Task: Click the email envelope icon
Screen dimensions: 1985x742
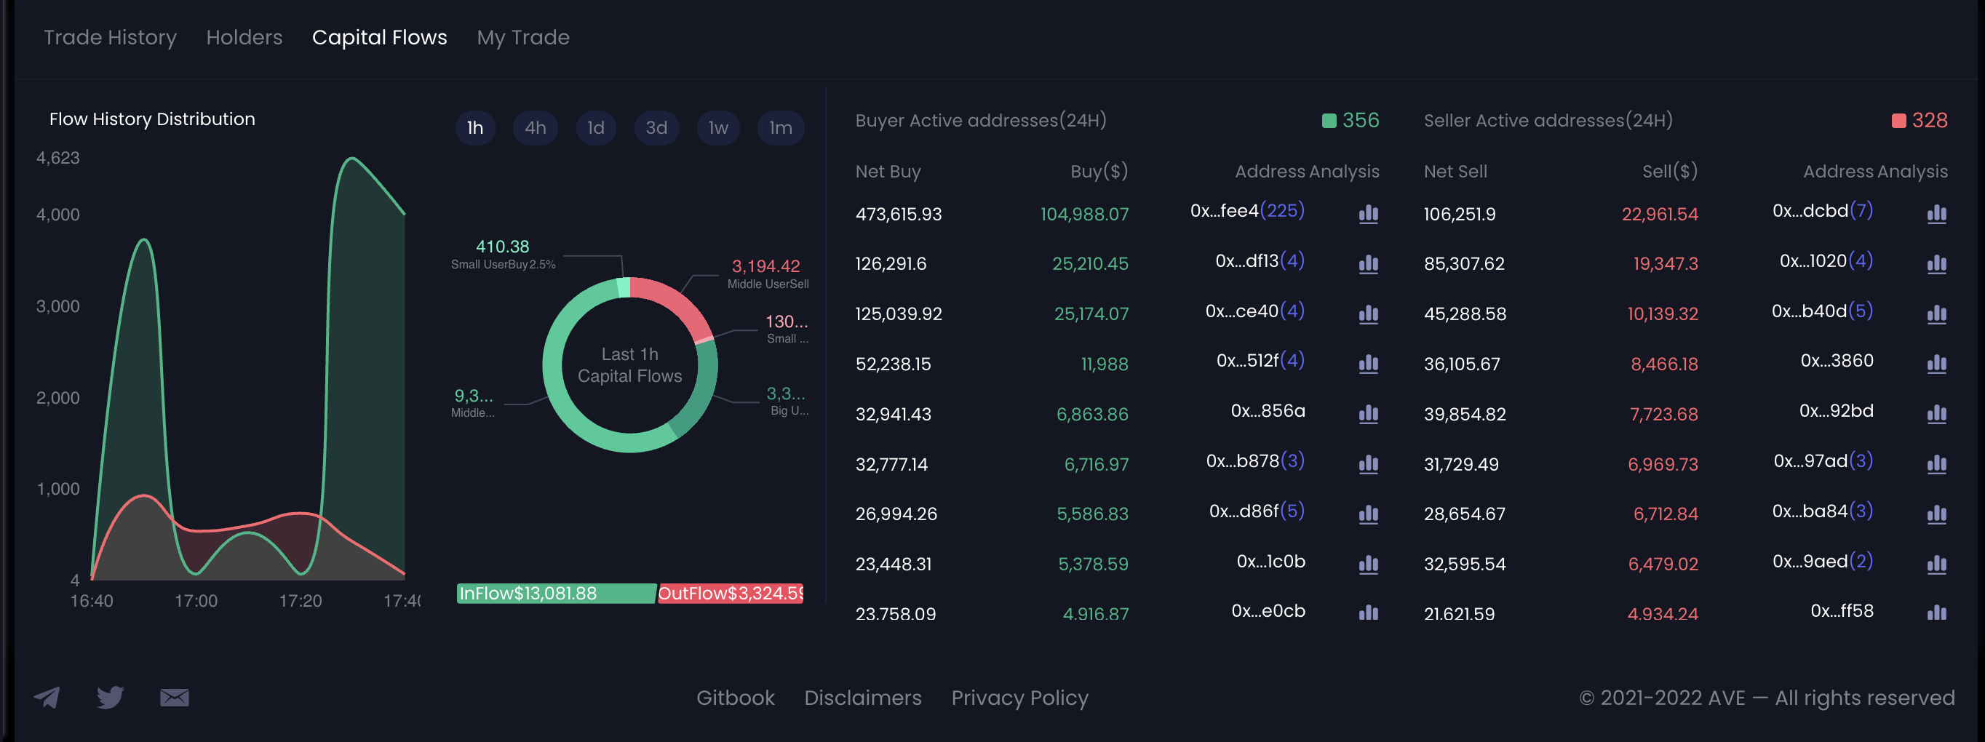Action: tap(174, 698)
